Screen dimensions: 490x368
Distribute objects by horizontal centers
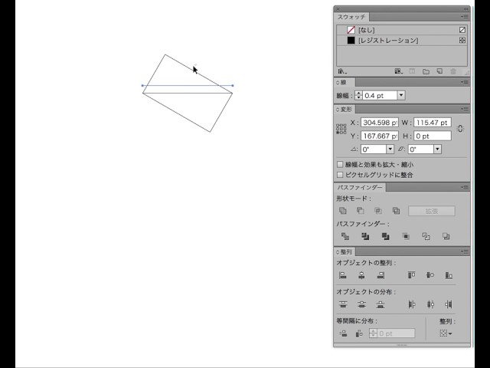click(430, 304)
